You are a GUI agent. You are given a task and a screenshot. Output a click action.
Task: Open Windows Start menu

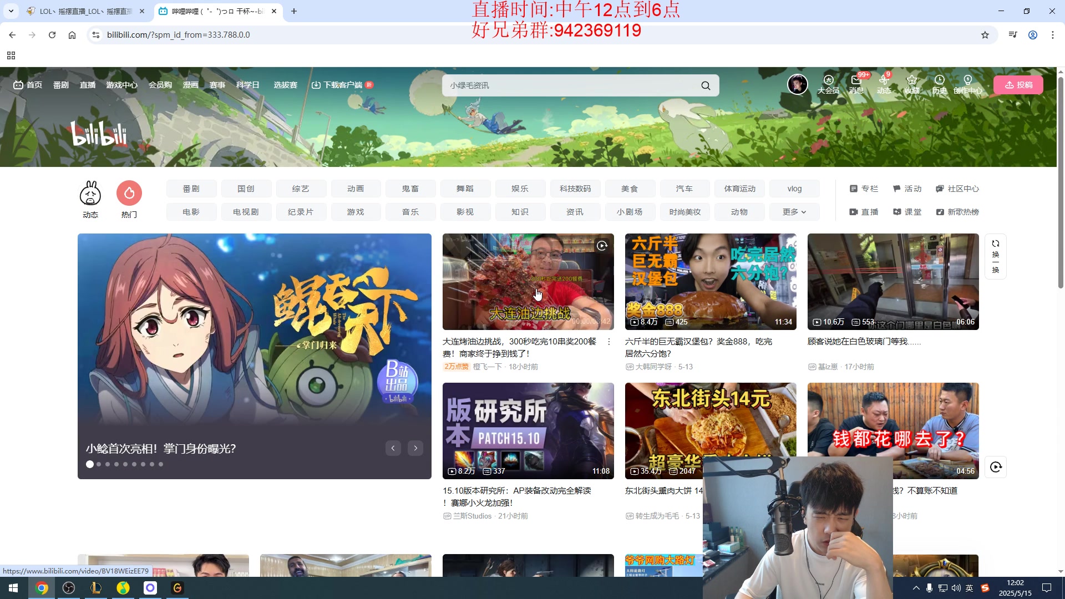pos(13,588)
